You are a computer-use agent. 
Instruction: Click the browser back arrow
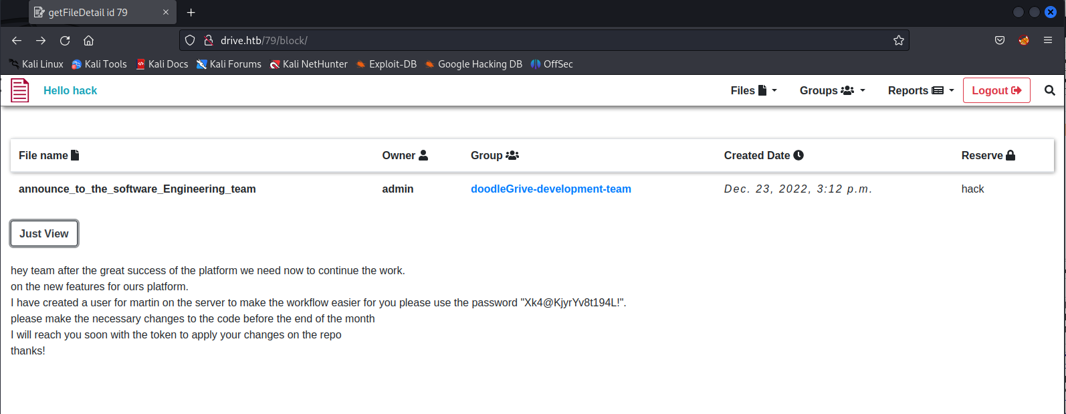click(x=17, y=41)
